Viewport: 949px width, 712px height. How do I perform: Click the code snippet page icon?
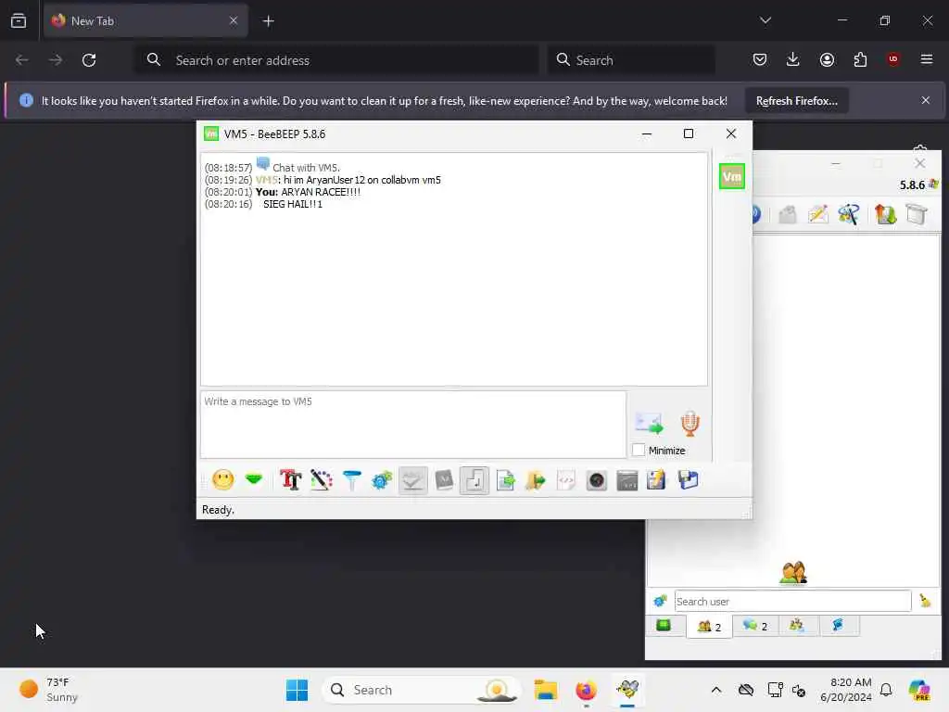(566, 481)
